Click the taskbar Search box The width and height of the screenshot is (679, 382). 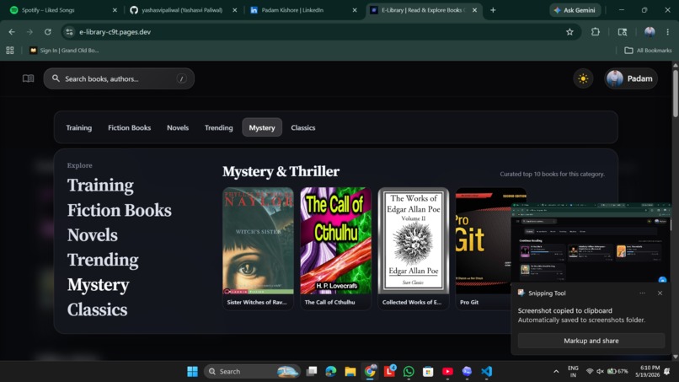pos(253,372)
